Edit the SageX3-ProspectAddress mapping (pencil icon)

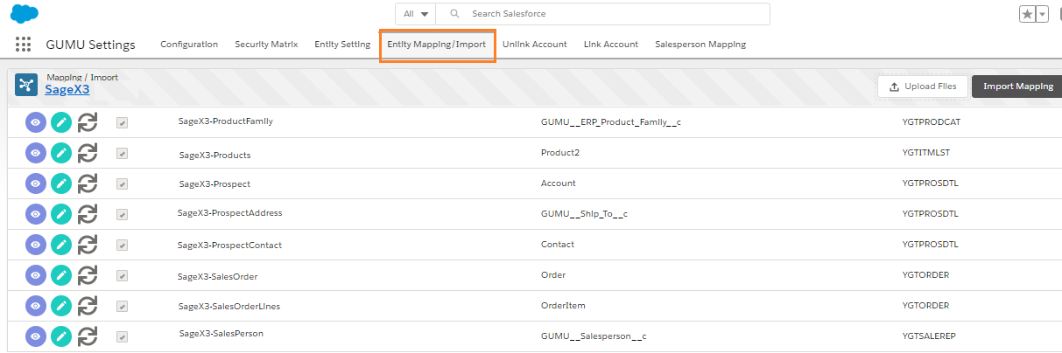pyautogui.click(x=60, y=214)
